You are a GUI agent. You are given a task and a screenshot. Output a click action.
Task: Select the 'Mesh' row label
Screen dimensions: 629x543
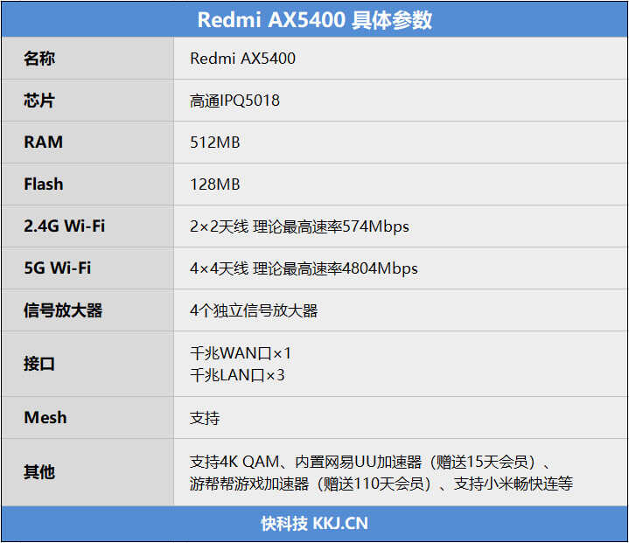(45, 417)
